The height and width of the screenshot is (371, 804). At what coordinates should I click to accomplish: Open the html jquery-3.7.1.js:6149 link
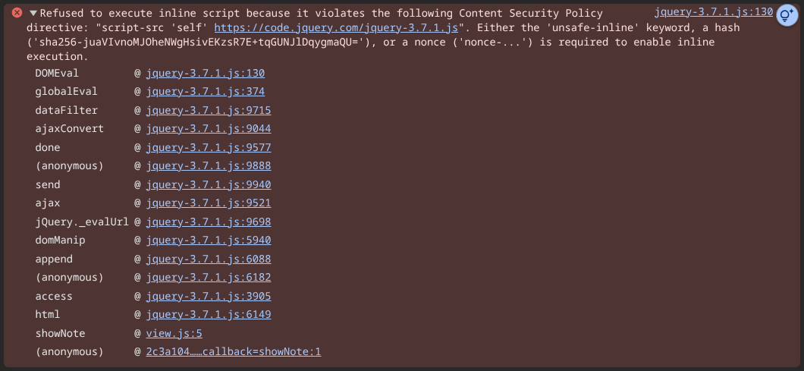[208, 315]
